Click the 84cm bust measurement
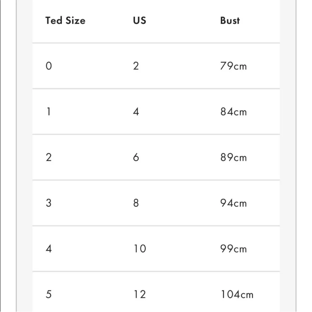The height and width of the screenshot is (312, 312). [233, 112]
